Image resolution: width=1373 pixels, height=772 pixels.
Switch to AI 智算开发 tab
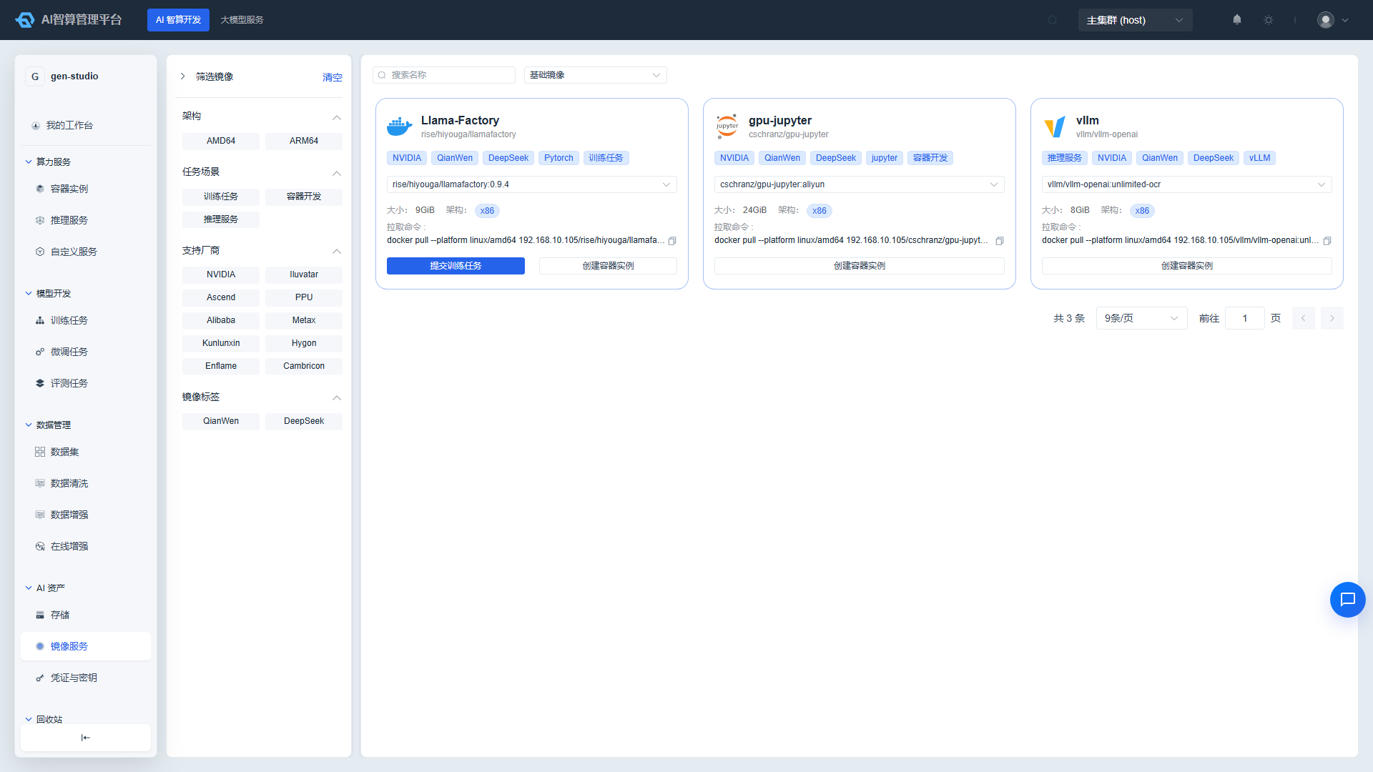pyautogui.click(x=178, y=20)
